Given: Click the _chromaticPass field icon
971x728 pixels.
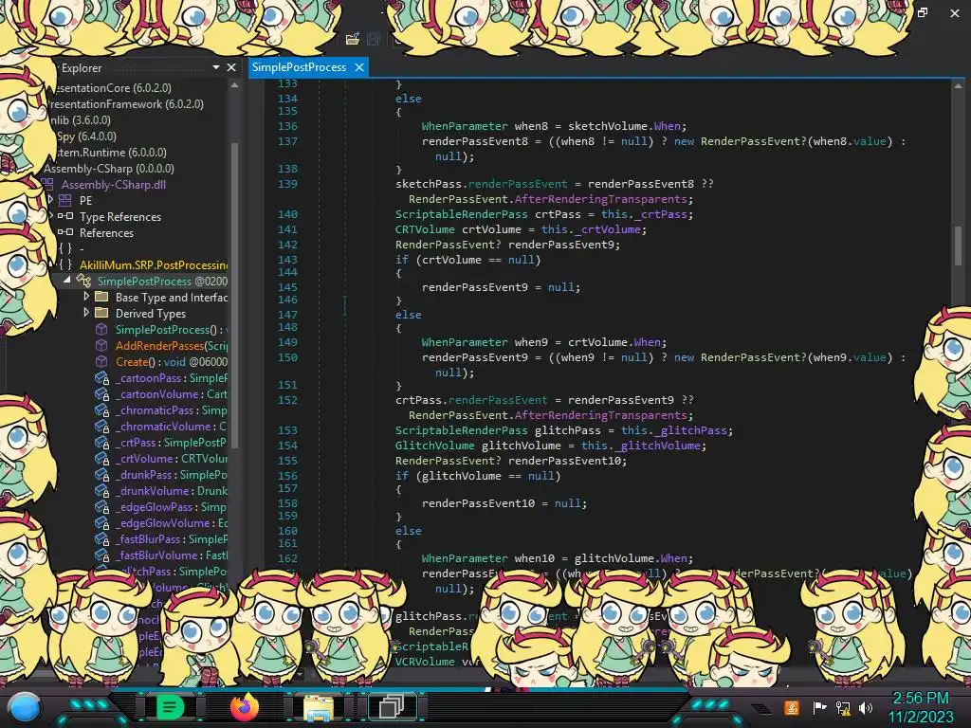Looking at the screenshot, I should click(102, 409).
